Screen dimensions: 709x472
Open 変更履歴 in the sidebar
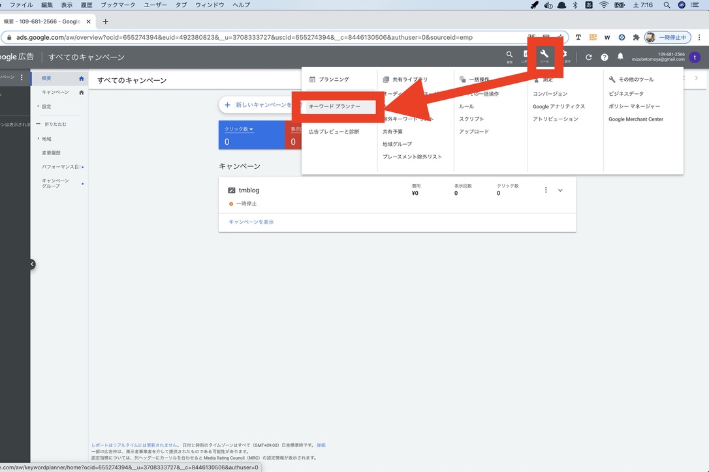tap(51, 153)
